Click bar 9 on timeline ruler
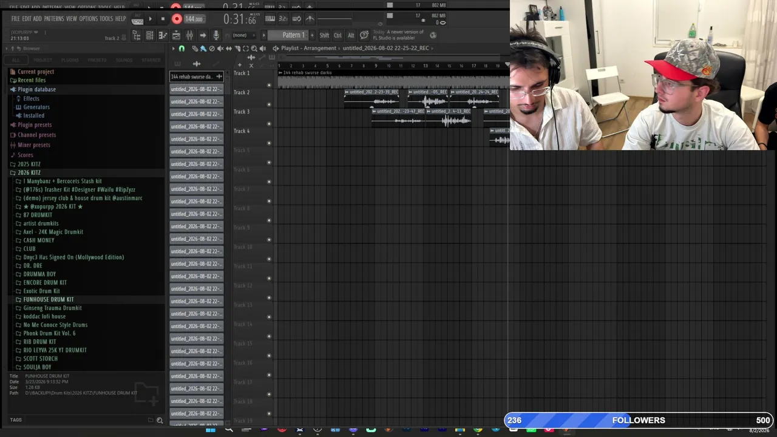The width and height of the screenshot is (777, 437). point(376,66)
